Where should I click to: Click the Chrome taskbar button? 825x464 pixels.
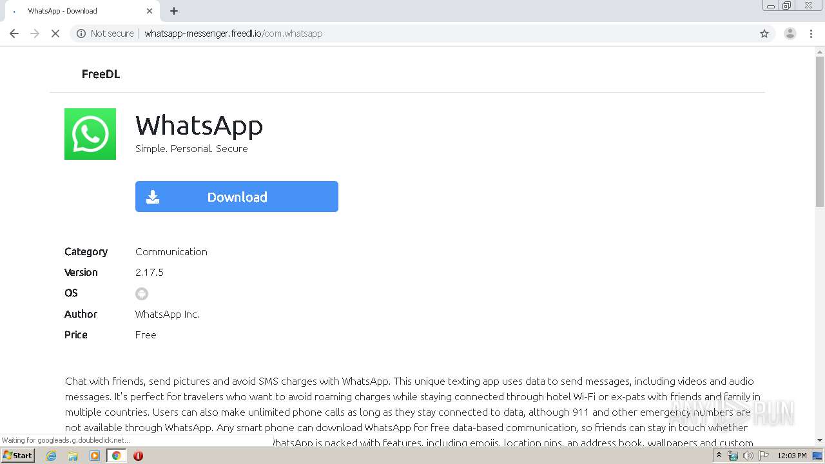[x=116, y=456]
